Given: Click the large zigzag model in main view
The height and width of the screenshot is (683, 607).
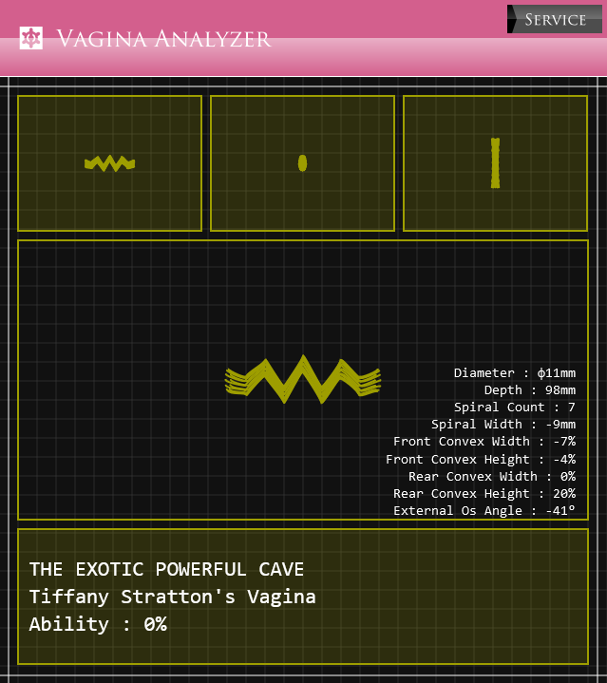Looking at the screenshot, I should [302, 380].
